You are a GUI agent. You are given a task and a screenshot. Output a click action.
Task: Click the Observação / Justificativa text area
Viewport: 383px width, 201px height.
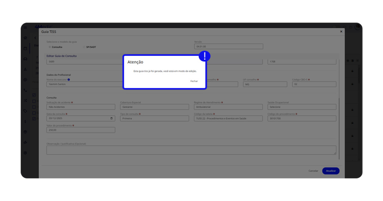[x=191, y=150]
